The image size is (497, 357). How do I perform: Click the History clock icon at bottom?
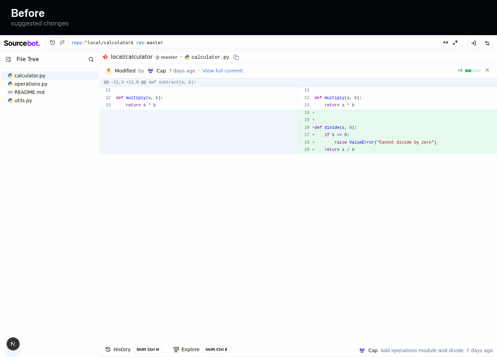click(x=108, y=349)
